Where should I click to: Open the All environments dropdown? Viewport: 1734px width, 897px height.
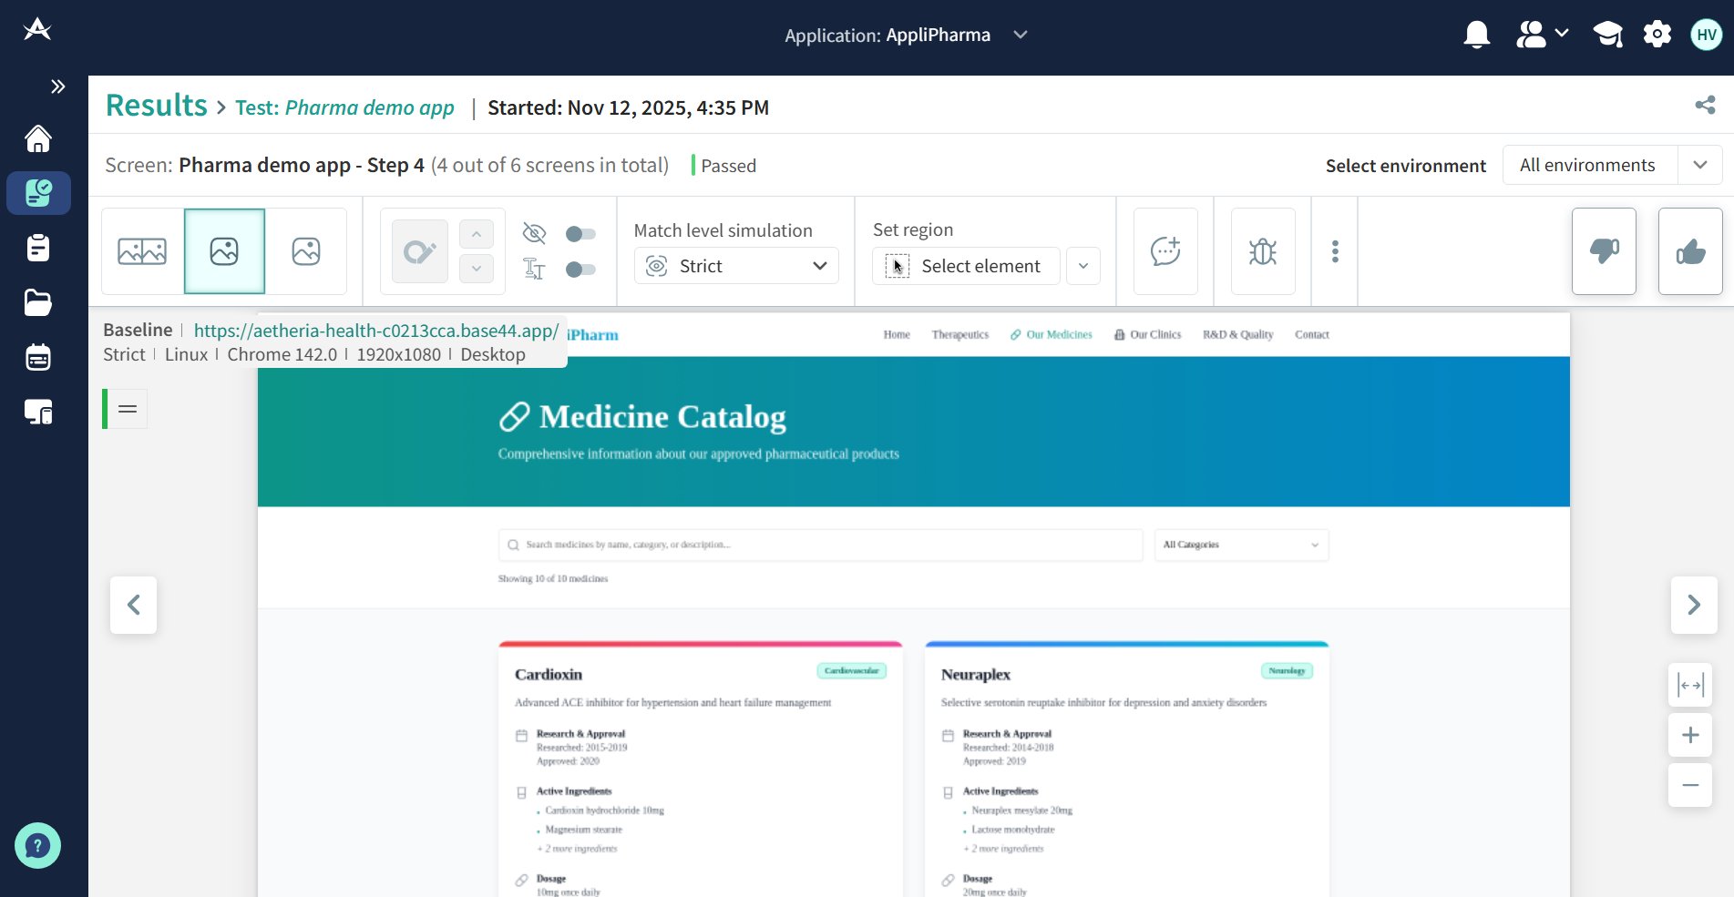(1611, 165)
